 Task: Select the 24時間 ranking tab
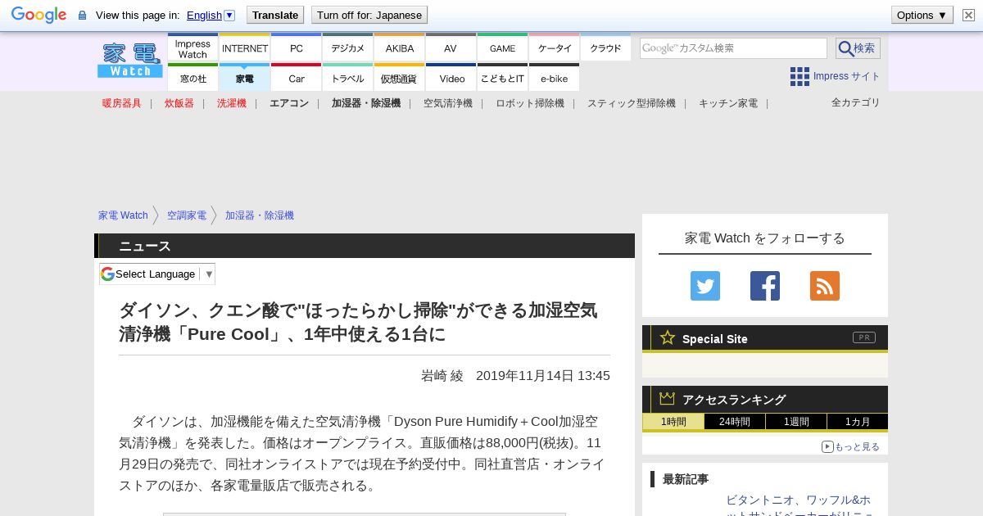coord(735,422)
